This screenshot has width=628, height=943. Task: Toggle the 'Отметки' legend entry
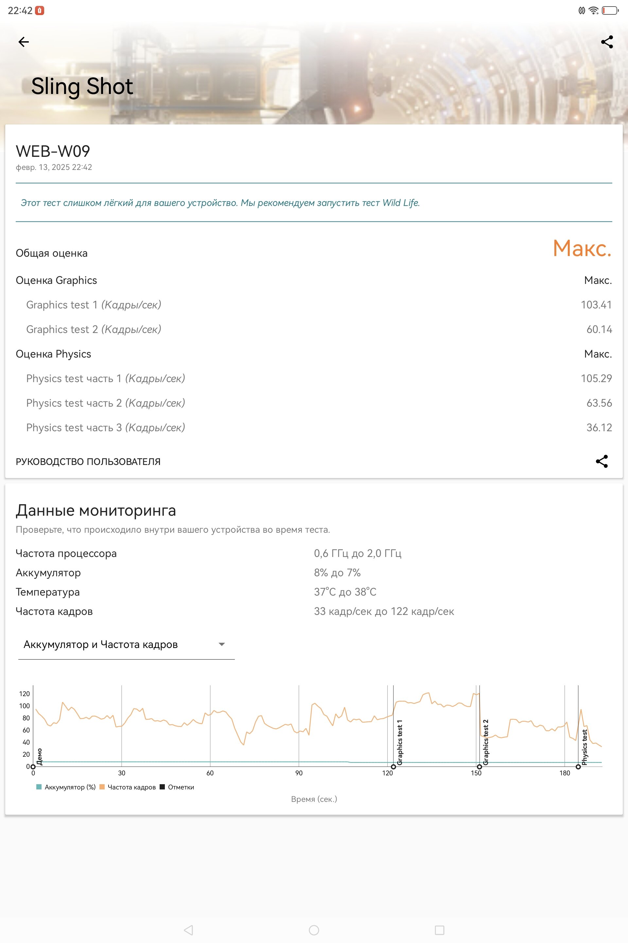pos(177,787)
